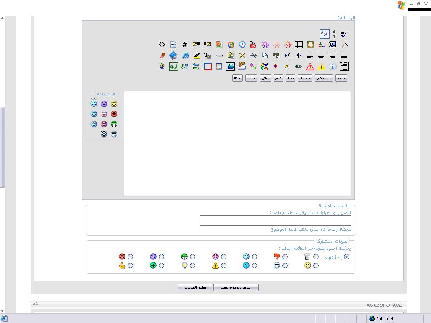This screenshot has width=431, height=323.
Task: Click the 'معاينة المشاركة' preview button
Action: pyautogui.click(x=194, y=288)
